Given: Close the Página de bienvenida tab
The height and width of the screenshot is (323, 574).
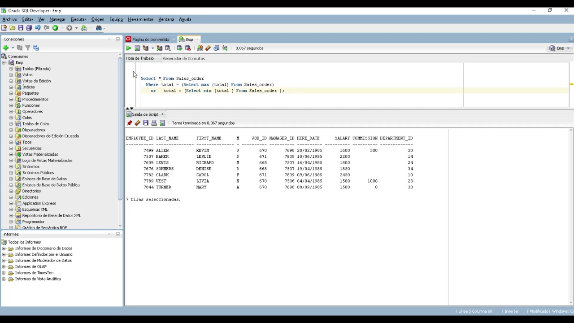Looking at the screenshot, I should pos(174,39).
